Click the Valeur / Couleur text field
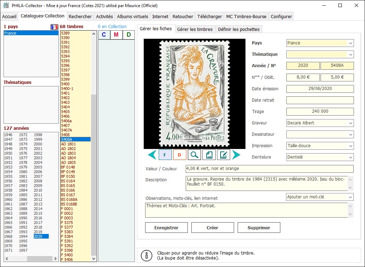This screenshot has width=365, height=267. pos(270,169)
